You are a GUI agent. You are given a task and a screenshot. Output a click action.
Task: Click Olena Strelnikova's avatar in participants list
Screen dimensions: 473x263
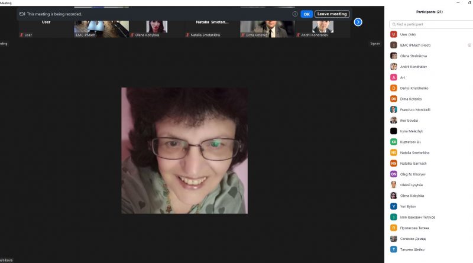[394, 56]
